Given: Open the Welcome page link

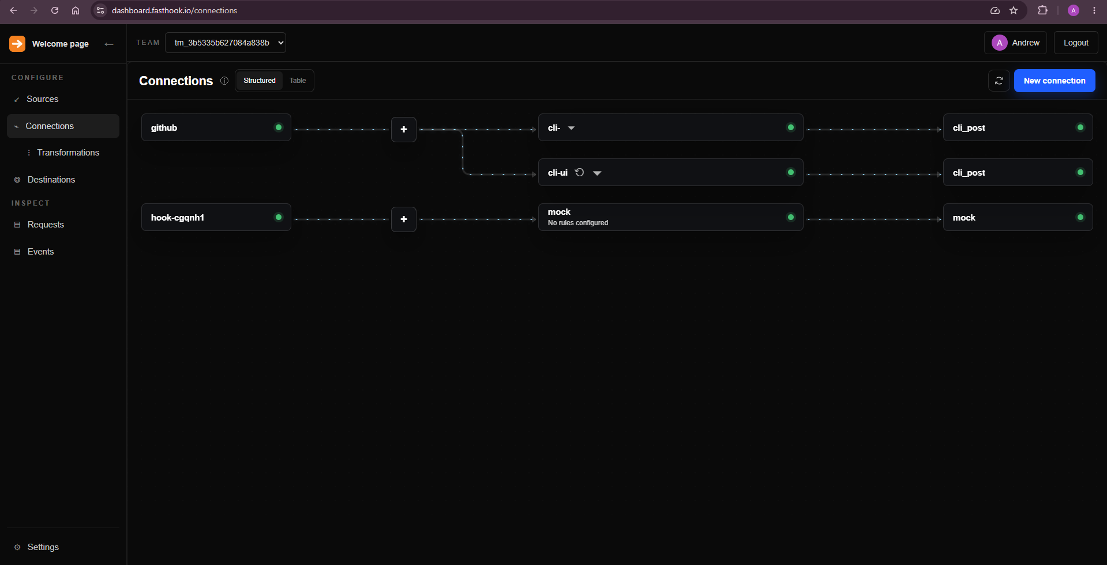Looking at the screenshot, I should pyautogui.click(x=60, y=44).
